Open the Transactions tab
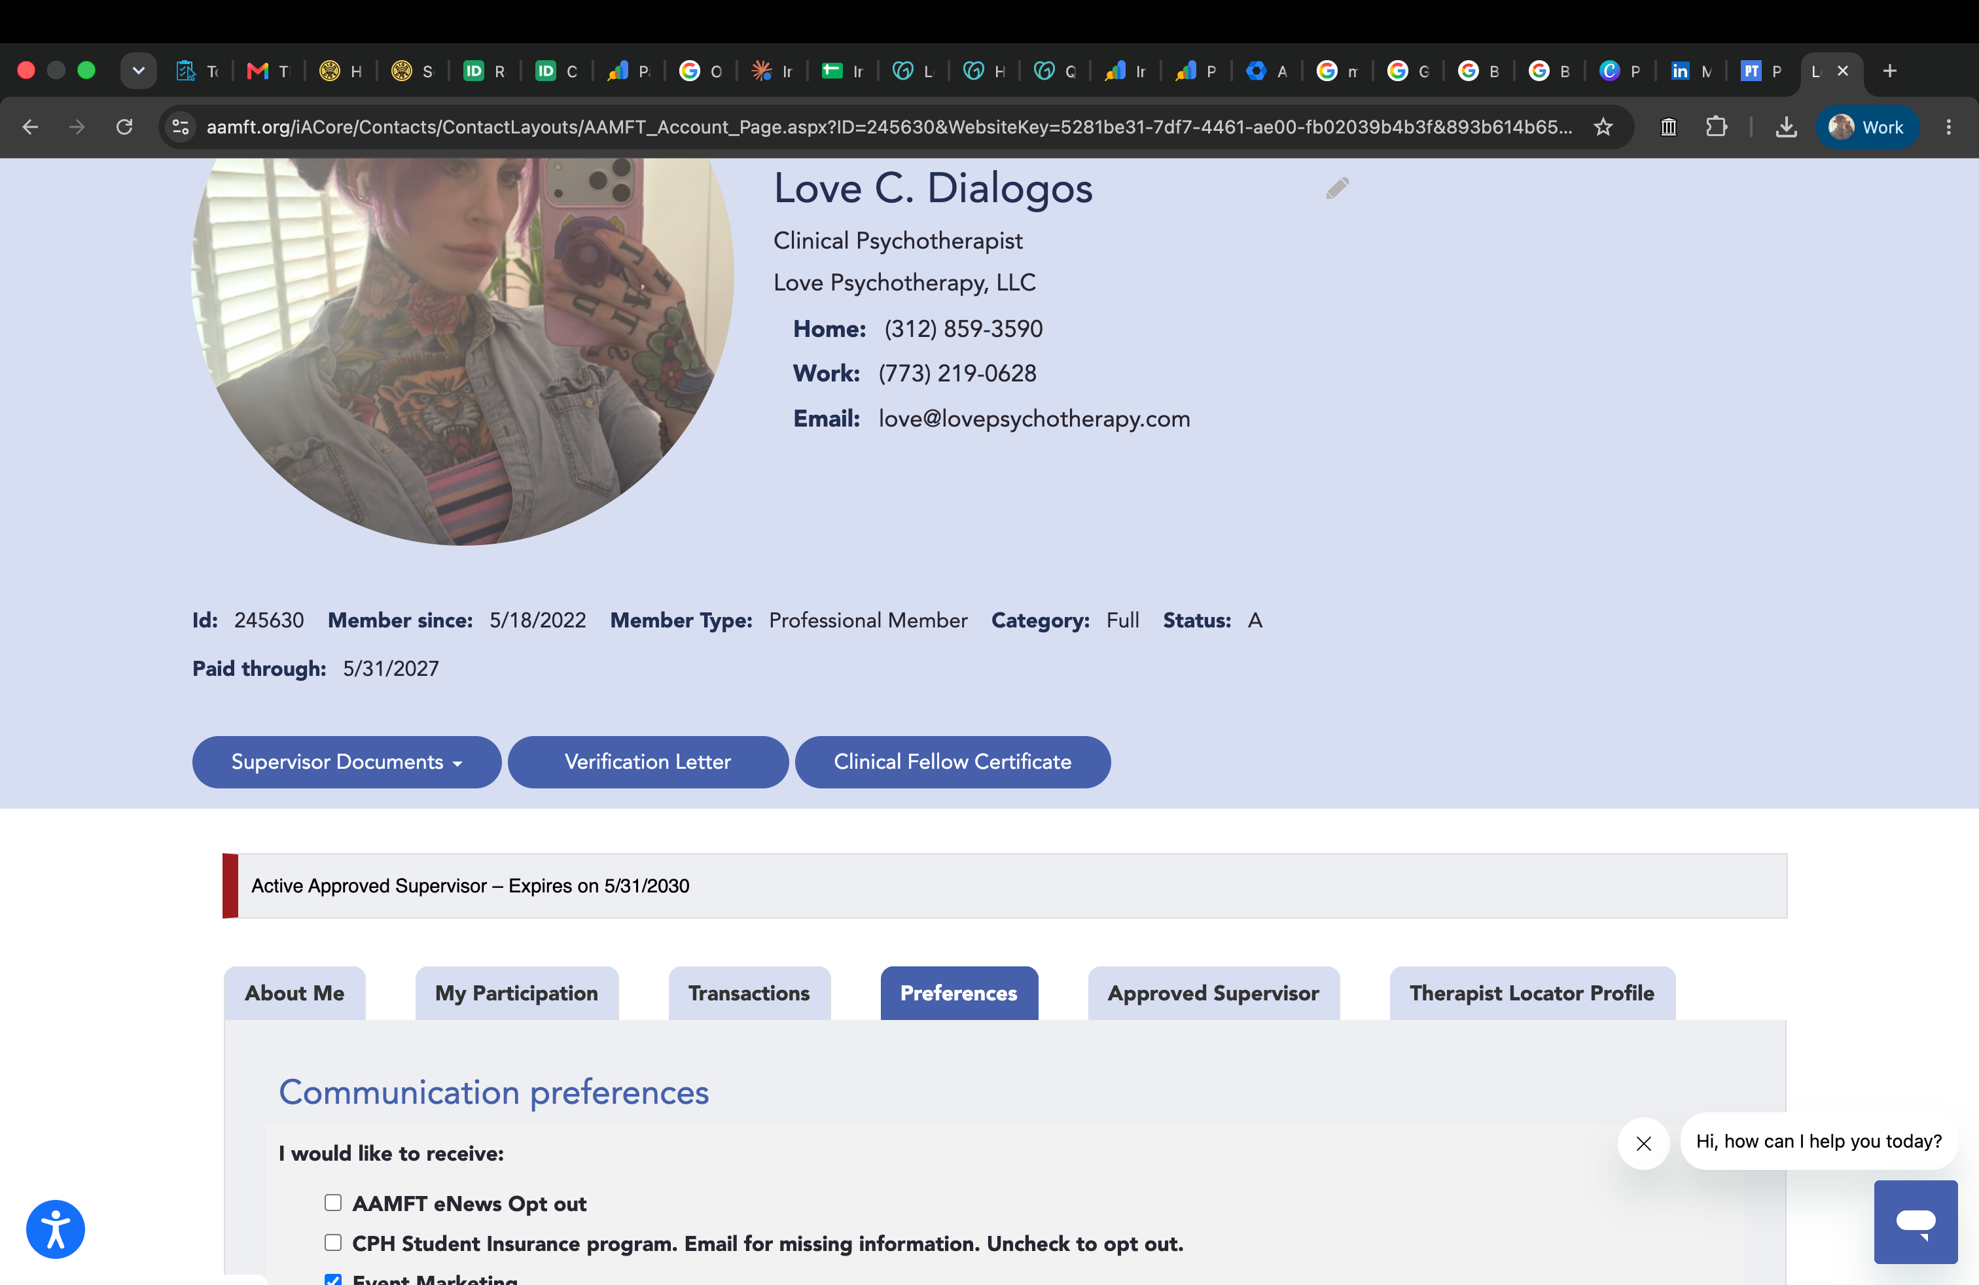 click(x=749, y=993)
